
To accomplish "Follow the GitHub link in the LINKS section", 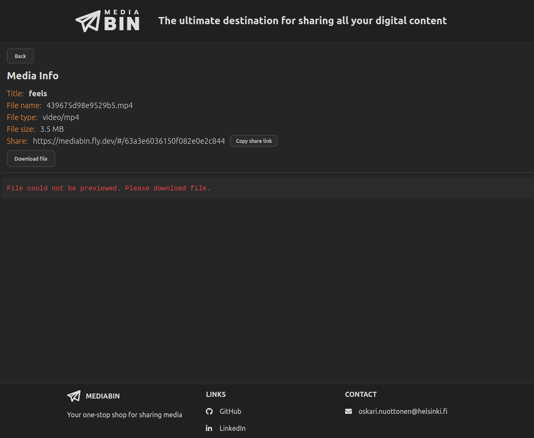I will tap(230, 411).
